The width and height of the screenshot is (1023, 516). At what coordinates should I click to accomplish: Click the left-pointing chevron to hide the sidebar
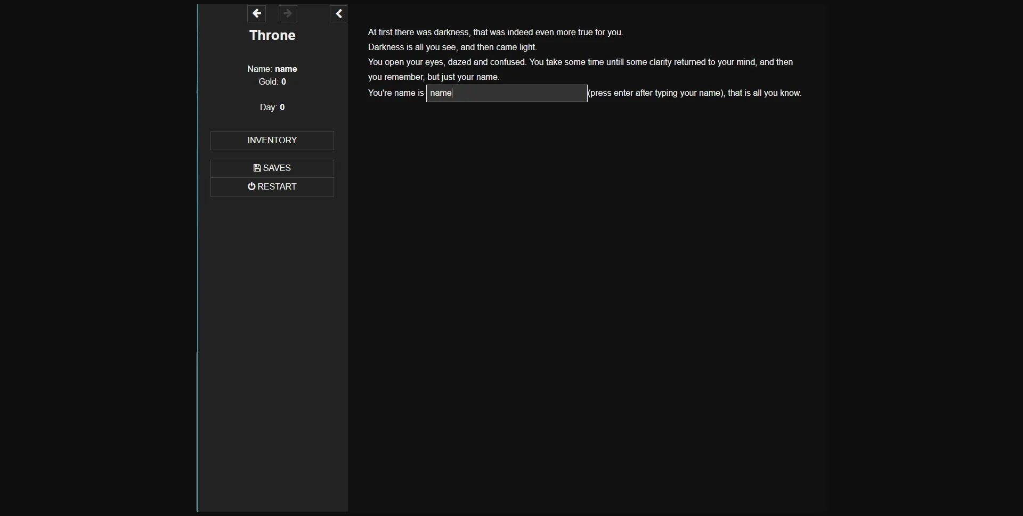pyautogui.click(x=339, y=13)
